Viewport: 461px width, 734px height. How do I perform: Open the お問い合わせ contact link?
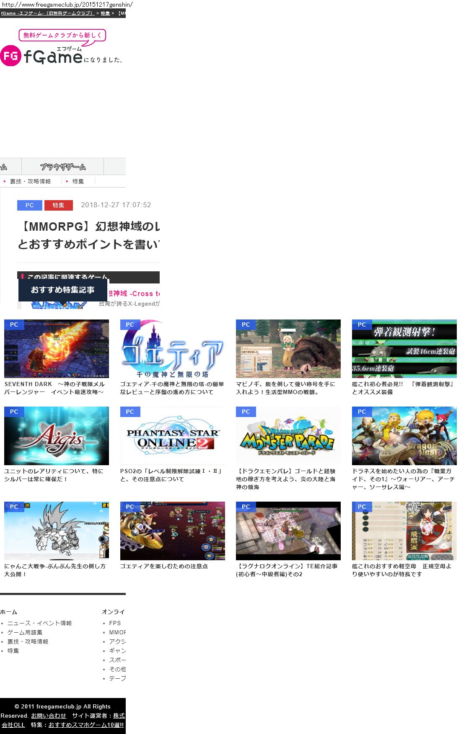click(x=49, y=716)
